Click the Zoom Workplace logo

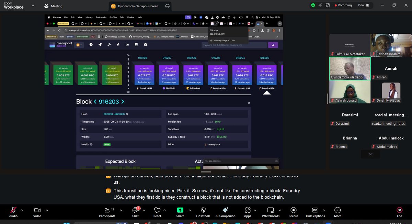13,5
